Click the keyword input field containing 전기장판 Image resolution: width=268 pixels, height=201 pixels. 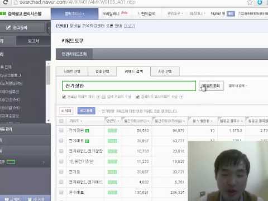[x=129, y=86]
